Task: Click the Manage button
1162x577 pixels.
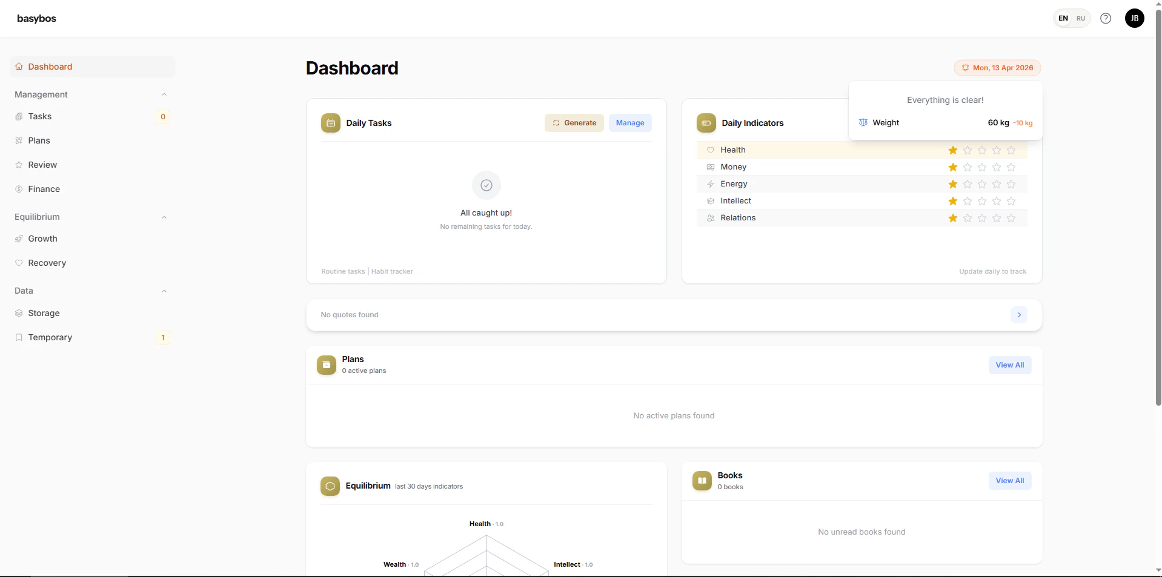Action: (x=630, y=123)
